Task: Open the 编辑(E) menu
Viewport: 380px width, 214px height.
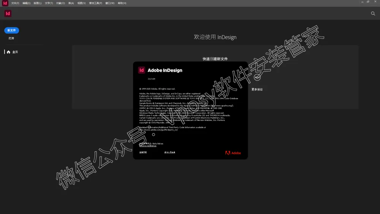Action: [26, 3]
